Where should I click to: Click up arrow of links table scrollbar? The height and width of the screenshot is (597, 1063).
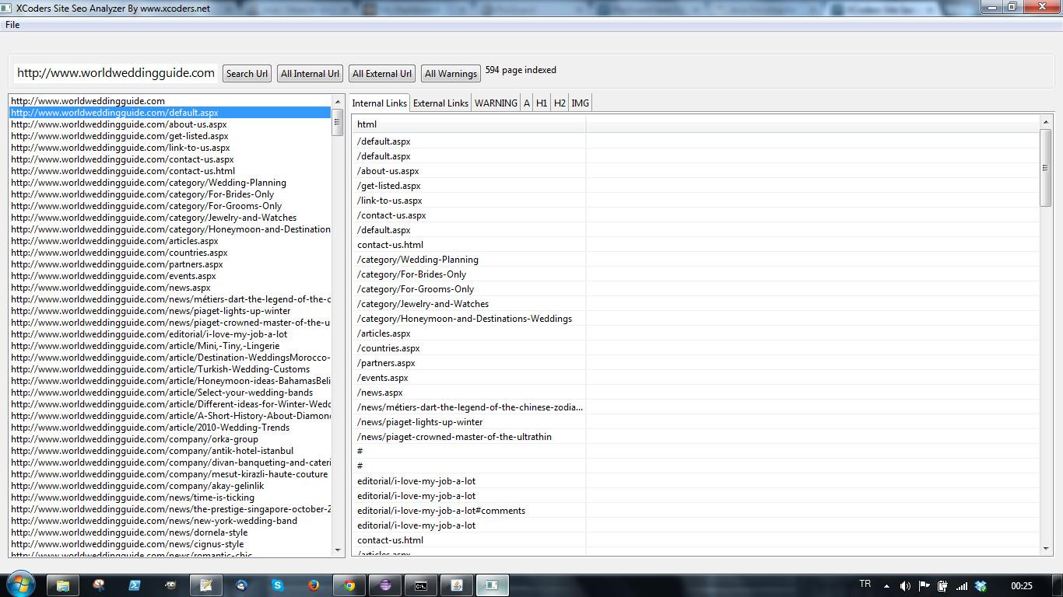pyautogui.click(x=1045, y=122)
